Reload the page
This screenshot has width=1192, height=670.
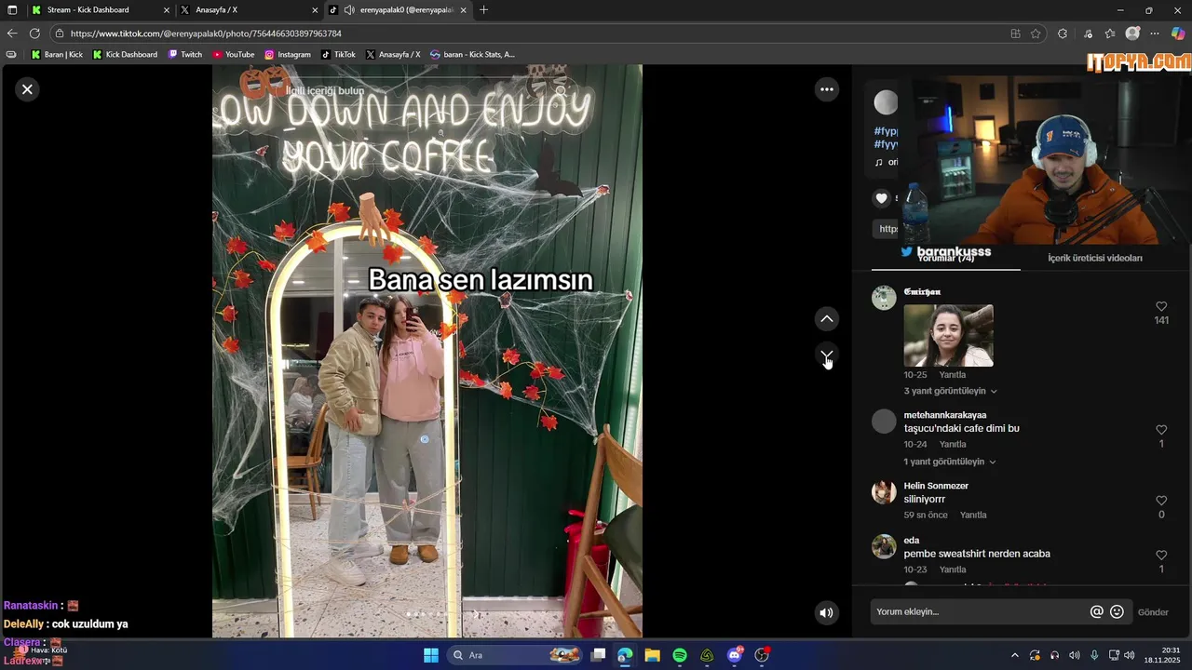[34, 33]
